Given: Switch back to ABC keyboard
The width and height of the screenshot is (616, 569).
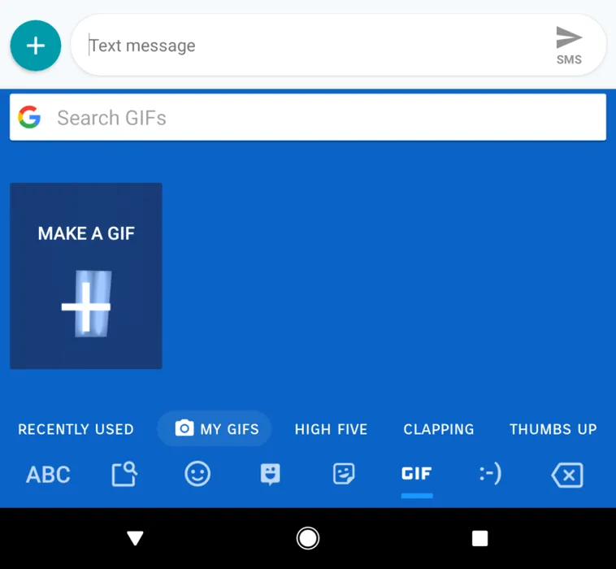Looking at the screenshot, I should pos(48,474).
